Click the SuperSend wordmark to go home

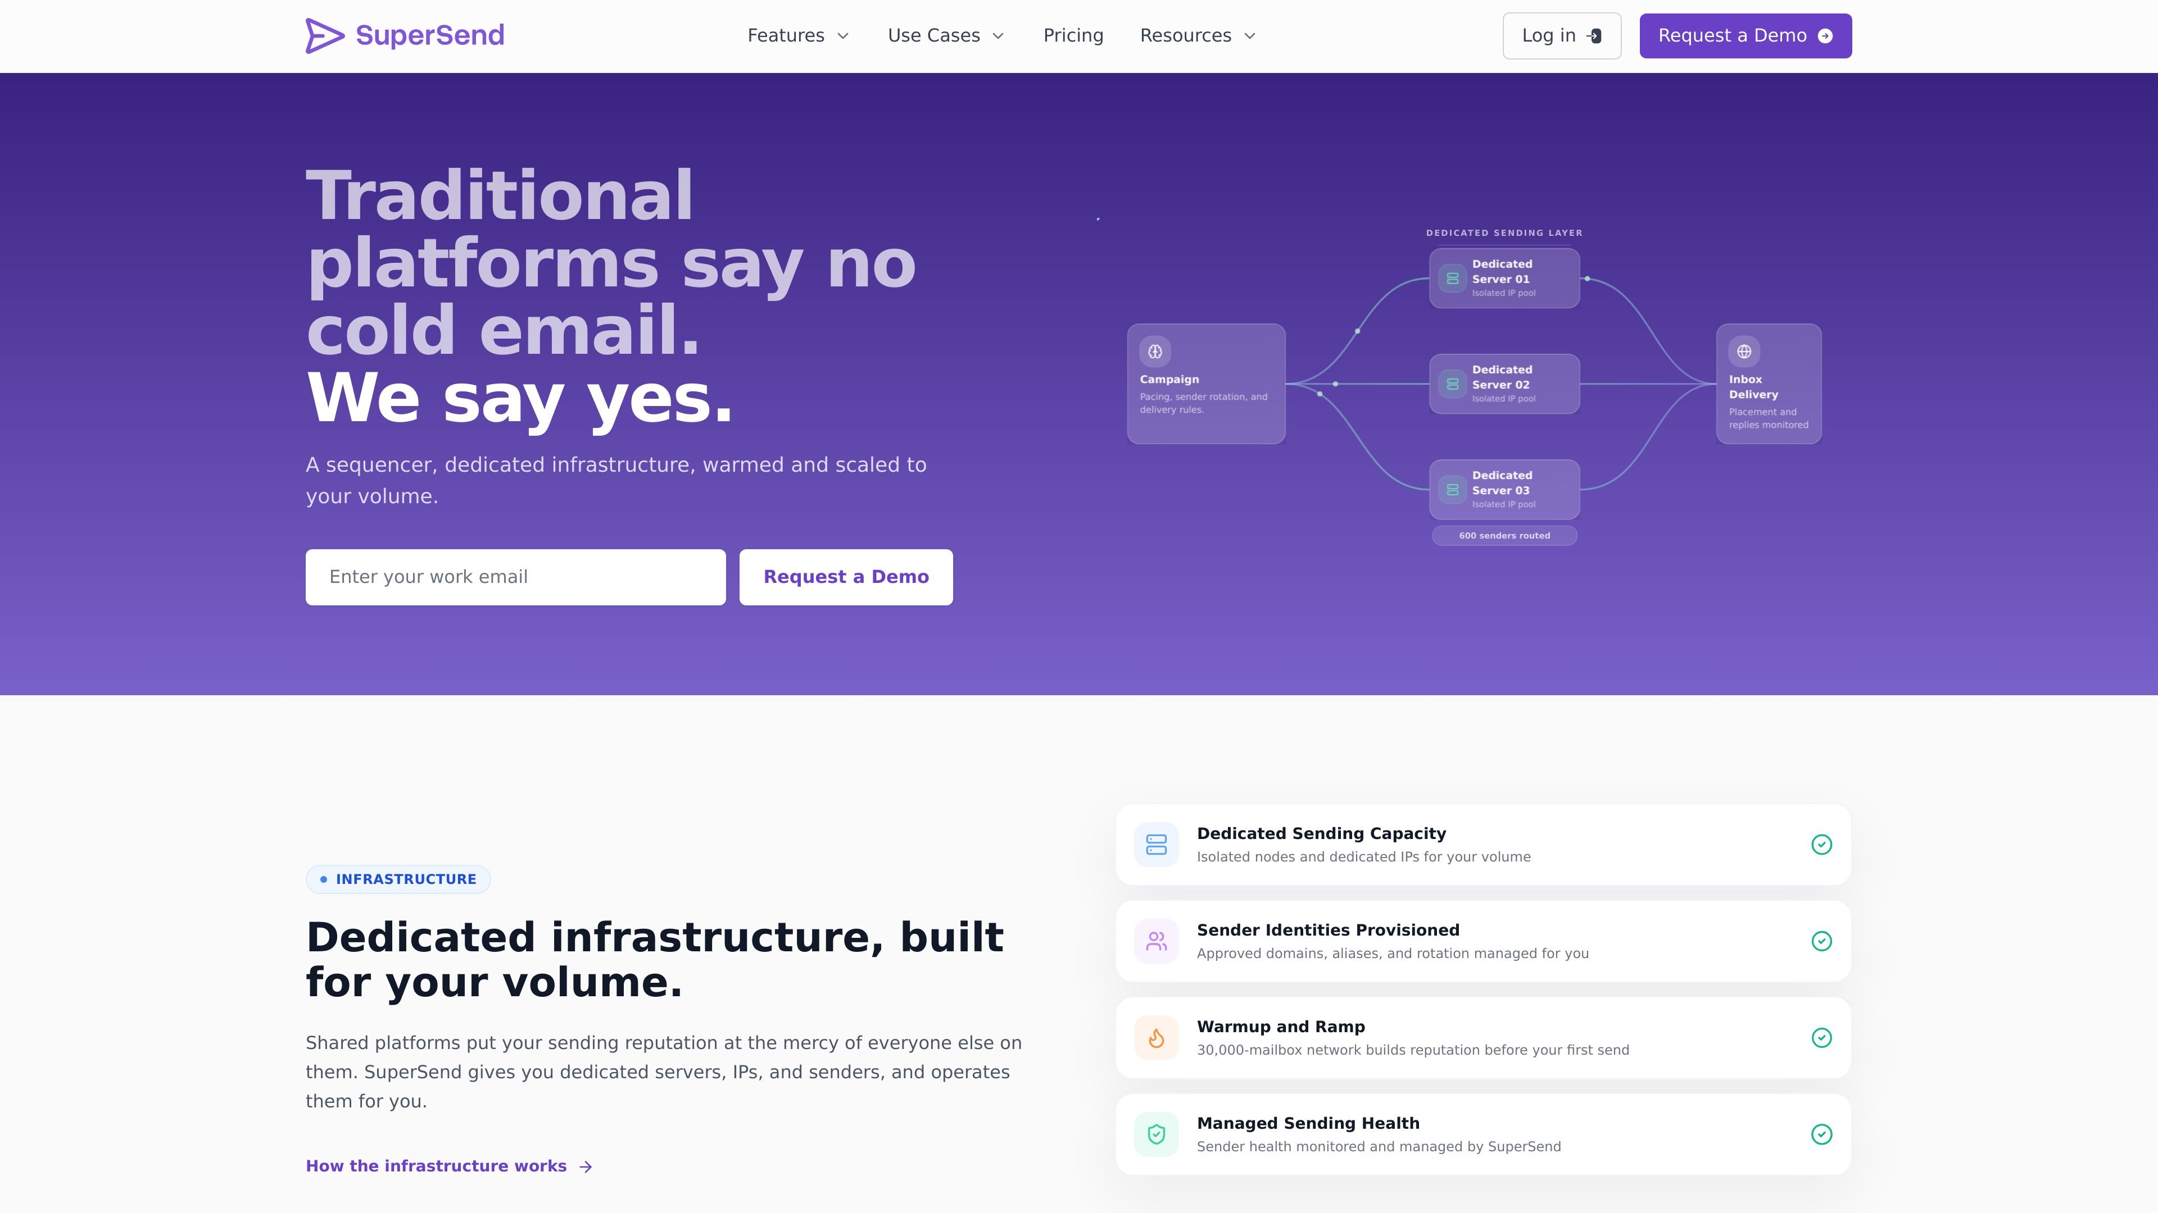430,35
